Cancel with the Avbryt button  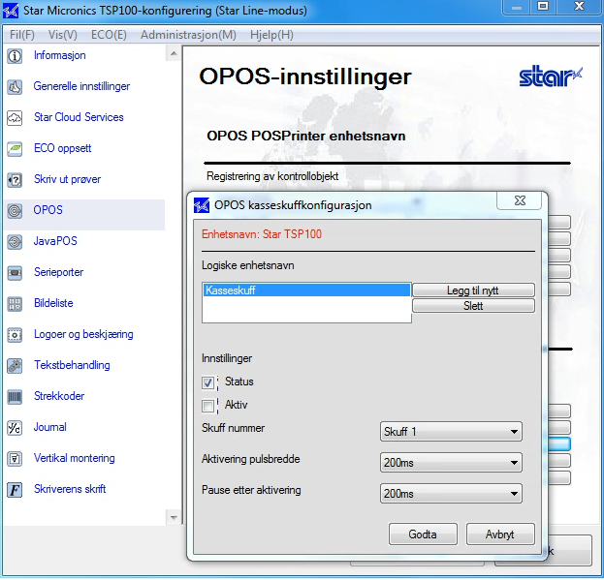500,534
